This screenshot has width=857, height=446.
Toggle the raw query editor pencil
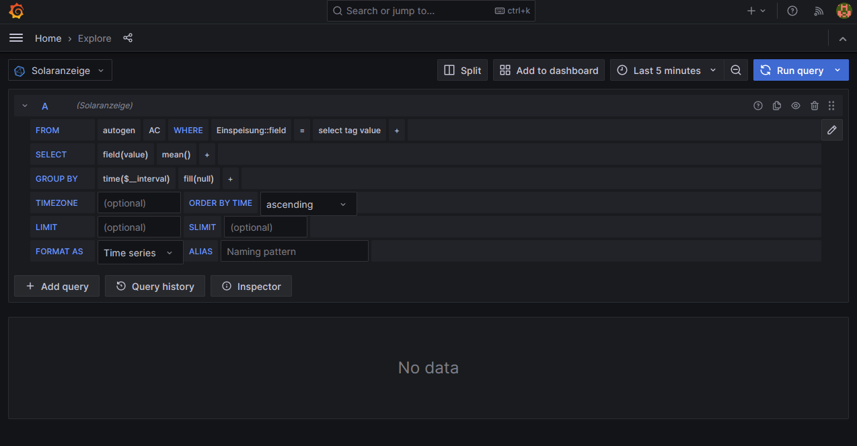click(831, 130)
